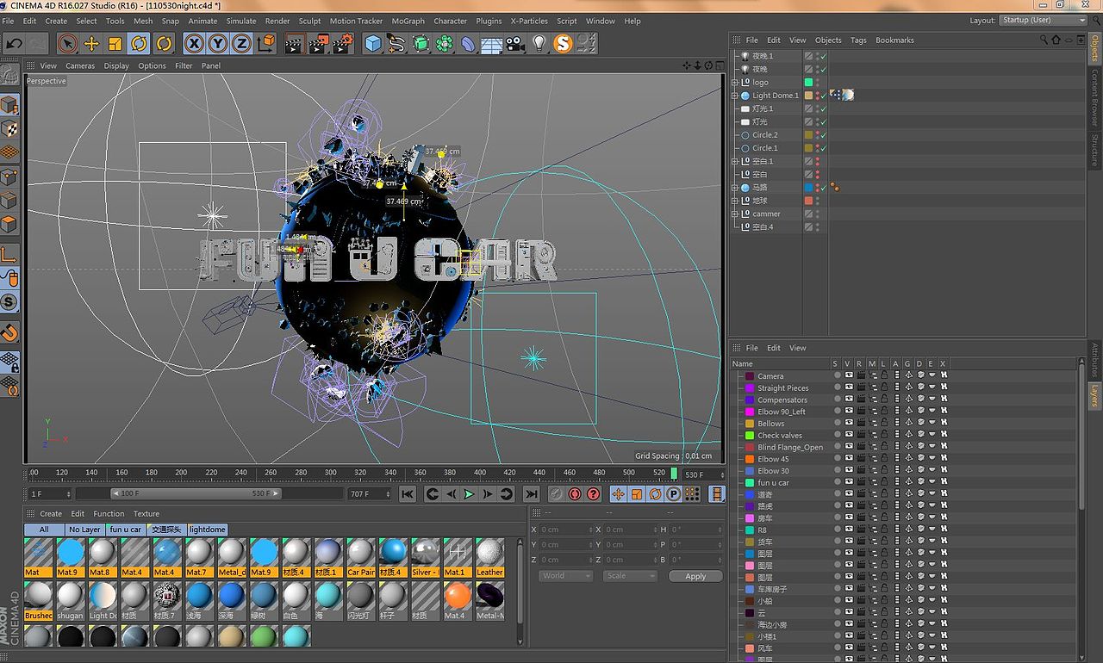
Task: Open the Scale mode dropdown
Action: (630, 576)
